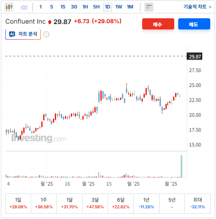Click the info circle icon beside chart analysis
The height and width of the screenshot is (219, 216).
click(x=46, y=34)
